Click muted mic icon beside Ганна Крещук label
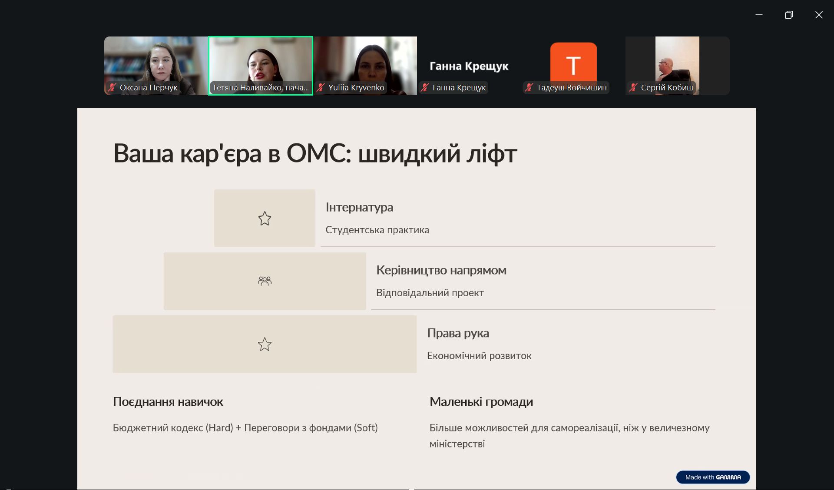The width and height of the screenshot is (834, 490). pos(425,87)
